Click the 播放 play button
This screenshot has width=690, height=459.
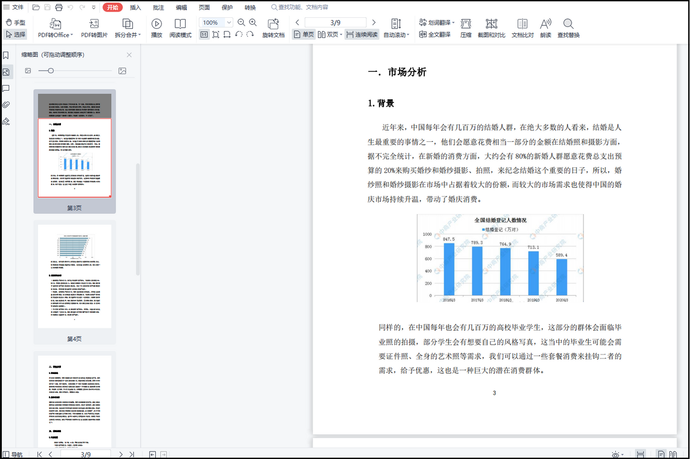point(156,28)
